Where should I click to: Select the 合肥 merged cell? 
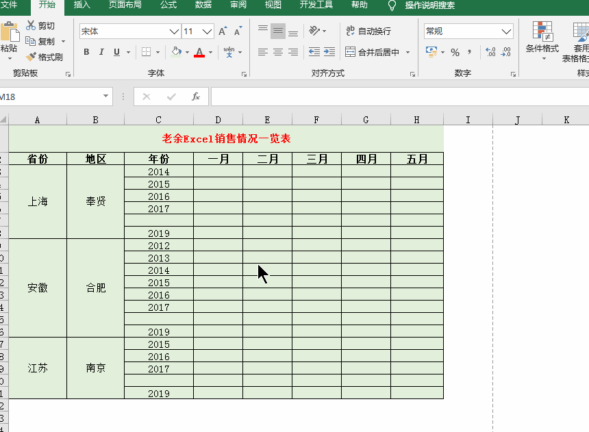point(96,288)
